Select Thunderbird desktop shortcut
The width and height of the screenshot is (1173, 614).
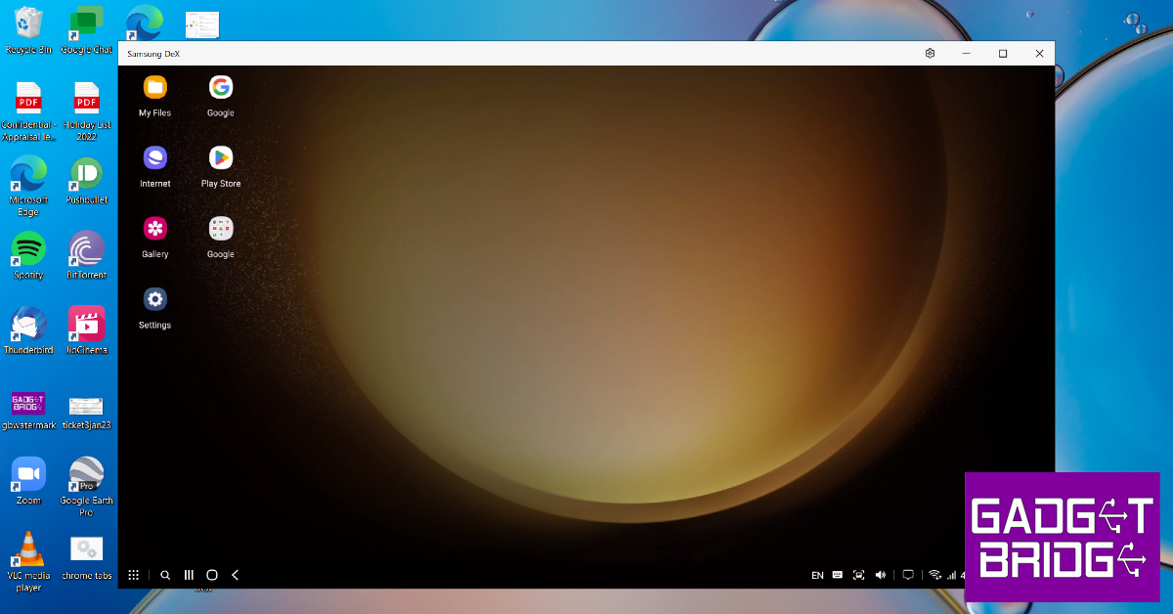28,330
